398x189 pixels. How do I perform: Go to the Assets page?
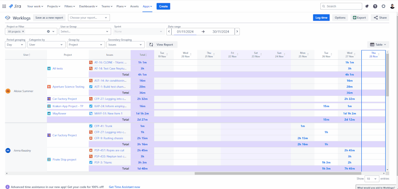click(x=135, y=6)
